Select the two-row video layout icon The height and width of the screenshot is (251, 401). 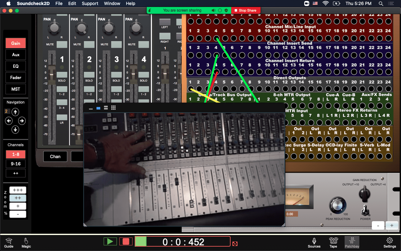[x=106, y=108]
